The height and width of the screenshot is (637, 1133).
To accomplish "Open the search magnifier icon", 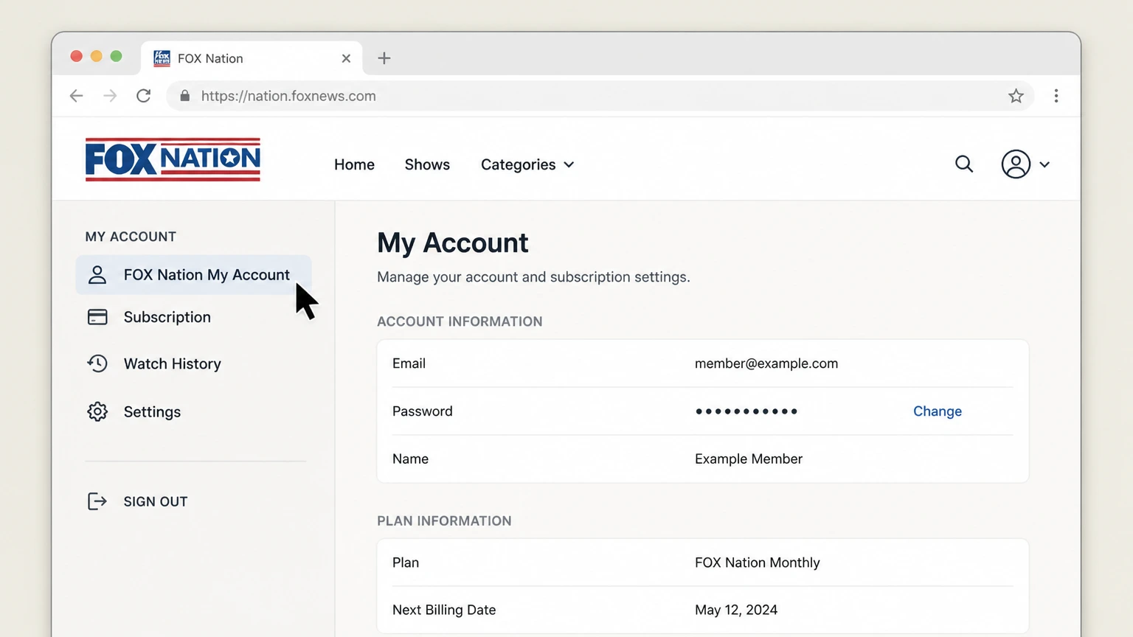I will pos(964,164).
